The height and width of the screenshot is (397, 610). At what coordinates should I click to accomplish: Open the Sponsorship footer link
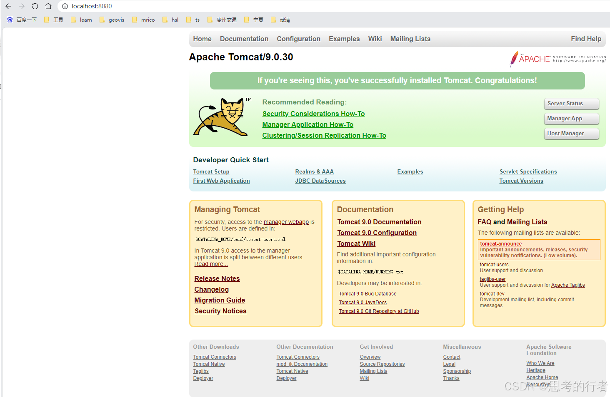[x=457, y=371]
